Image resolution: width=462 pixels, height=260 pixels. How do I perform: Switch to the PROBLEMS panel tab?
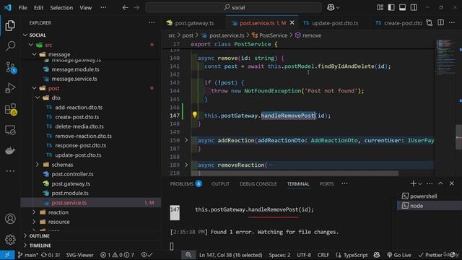[x=186, y=183]
